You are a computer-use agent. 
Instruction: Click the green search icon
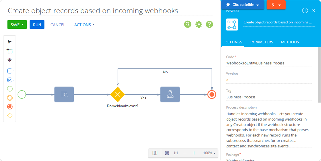coord(188,24)
